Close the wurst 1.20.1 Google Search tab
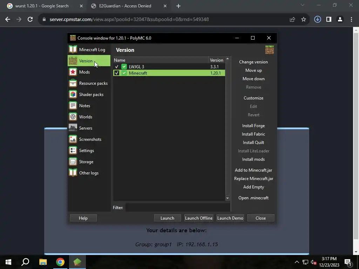Image resolution: width=359 pixels, height=269 pixels. pyautogui.click(x=81, y=6)
